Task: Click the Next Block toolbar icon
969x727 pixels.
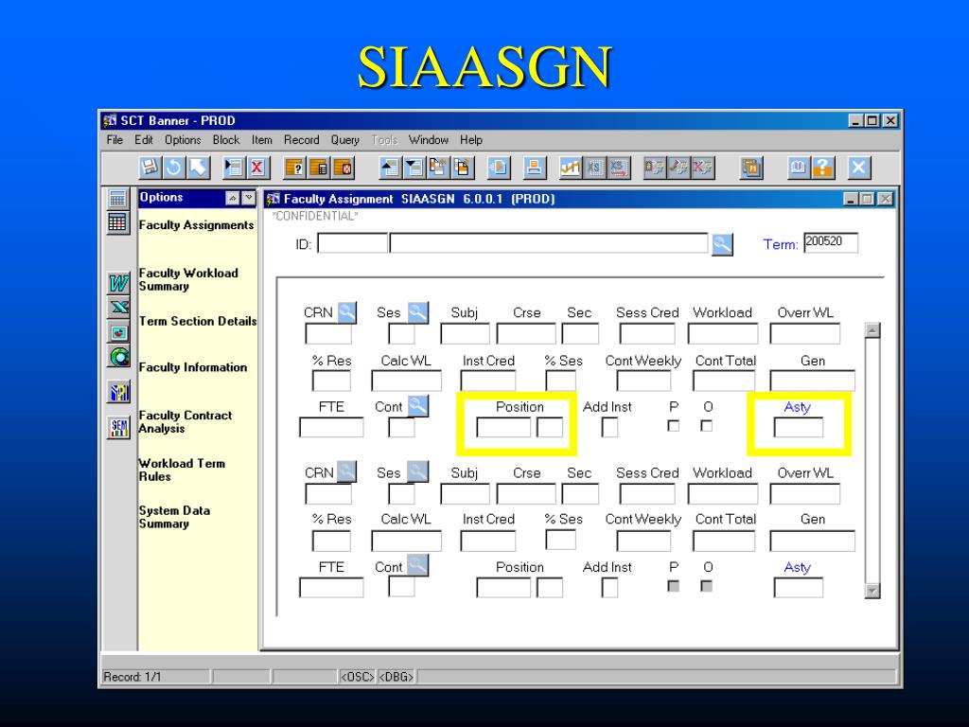Action: click(x=462, y=168)
